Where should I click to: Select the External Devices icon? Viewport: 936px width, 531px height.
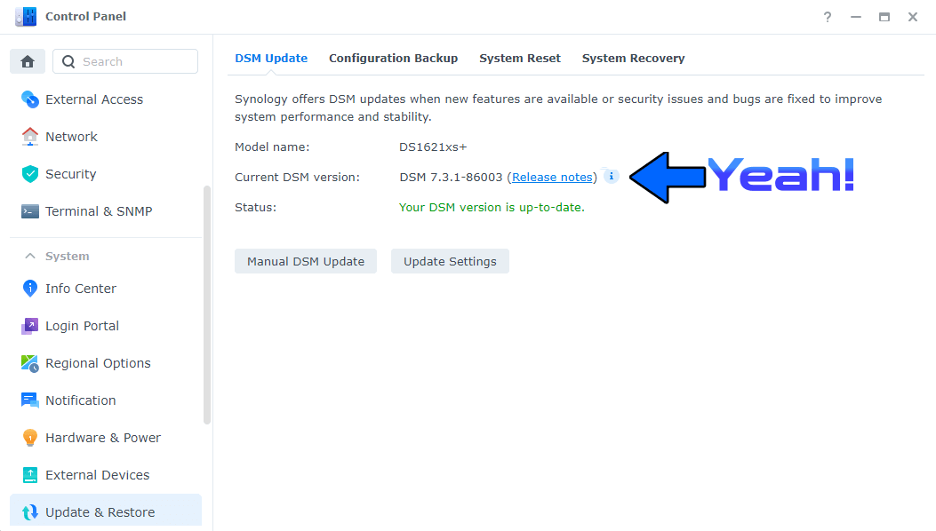[x=29, y=474]
